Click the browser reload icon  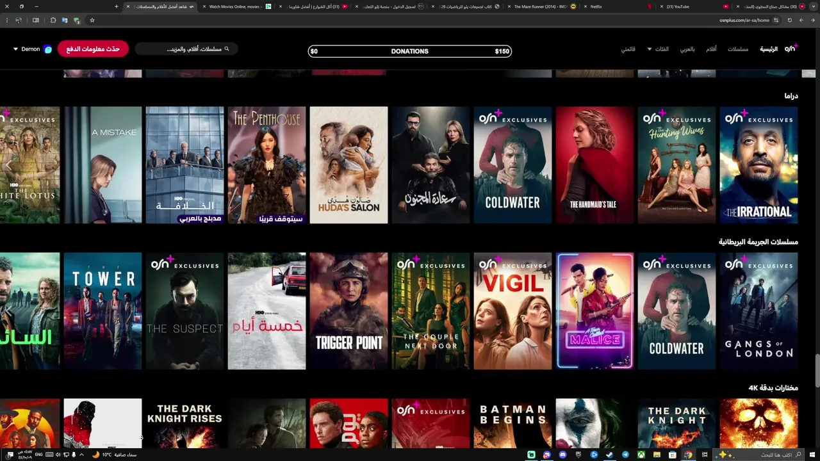[x=789, y=20]
